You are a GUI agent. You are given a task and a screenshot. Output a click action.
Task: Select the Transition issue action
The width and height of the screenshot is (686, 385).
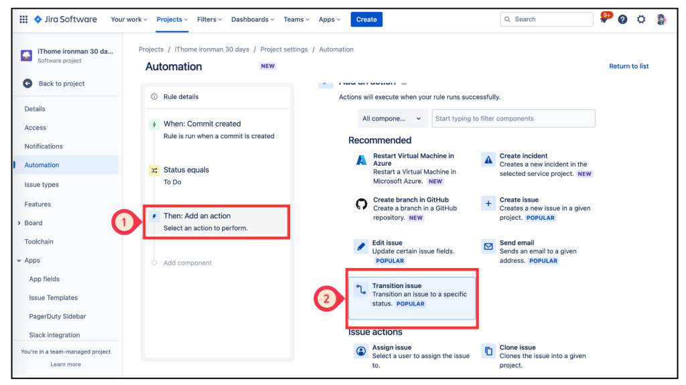coord(412,298)
